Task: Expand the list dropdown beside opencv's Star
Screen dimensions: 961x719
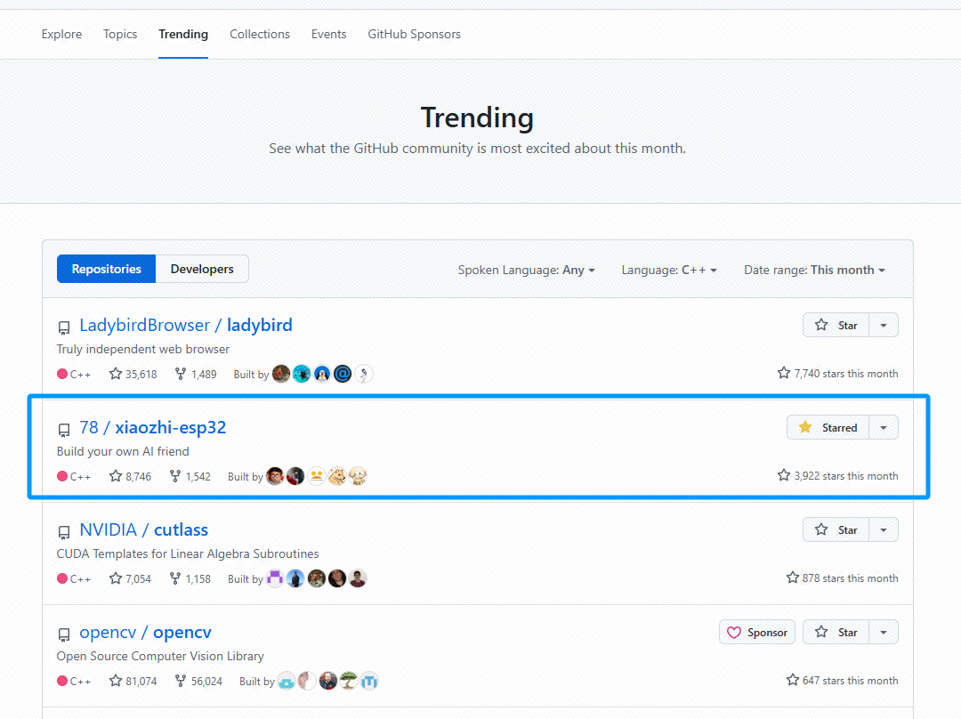Action: (x=884, y=632)
